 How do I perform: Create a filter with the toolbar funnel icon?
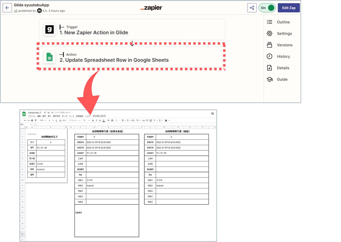tap(154, 121)
